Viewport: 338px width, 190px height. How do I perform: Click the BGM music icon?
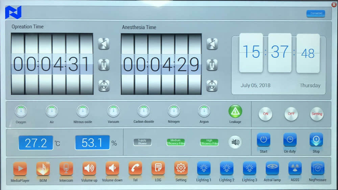point(43,168)
